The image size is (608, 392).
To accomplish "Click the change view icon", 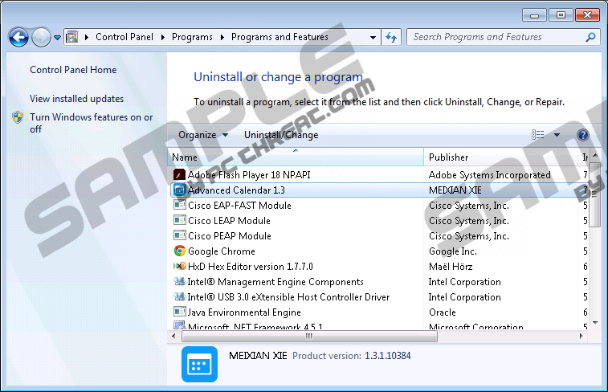I will pyautogui.click(x=538, y=134).
